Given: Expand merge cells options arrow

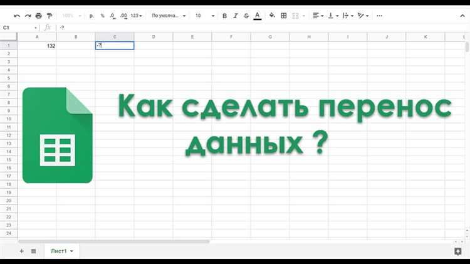Looking at the screenshot, I should click(304, 16).
